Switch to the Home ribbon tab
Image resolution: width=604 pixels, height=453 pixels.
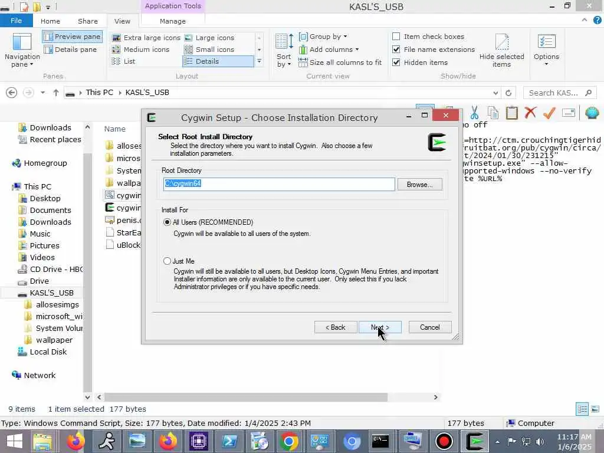[51, 21]
